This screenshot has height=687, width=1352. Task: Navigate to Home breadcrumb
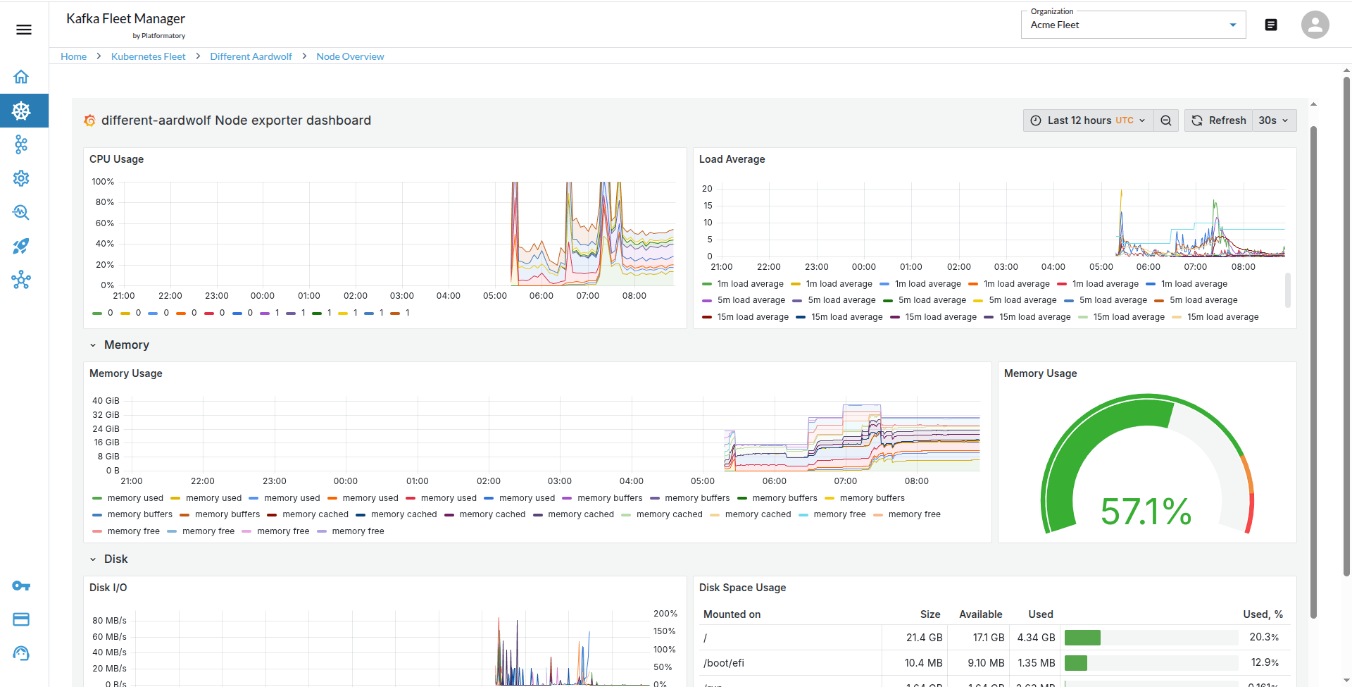pos(73,56)
